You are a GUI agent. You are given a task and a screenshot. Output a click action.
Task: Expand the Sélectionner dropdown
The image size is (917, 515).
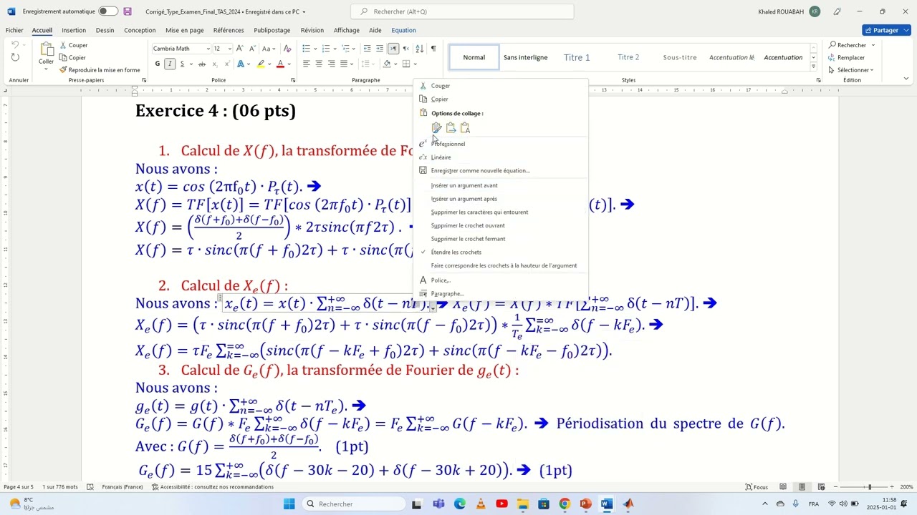click(872, 70)
